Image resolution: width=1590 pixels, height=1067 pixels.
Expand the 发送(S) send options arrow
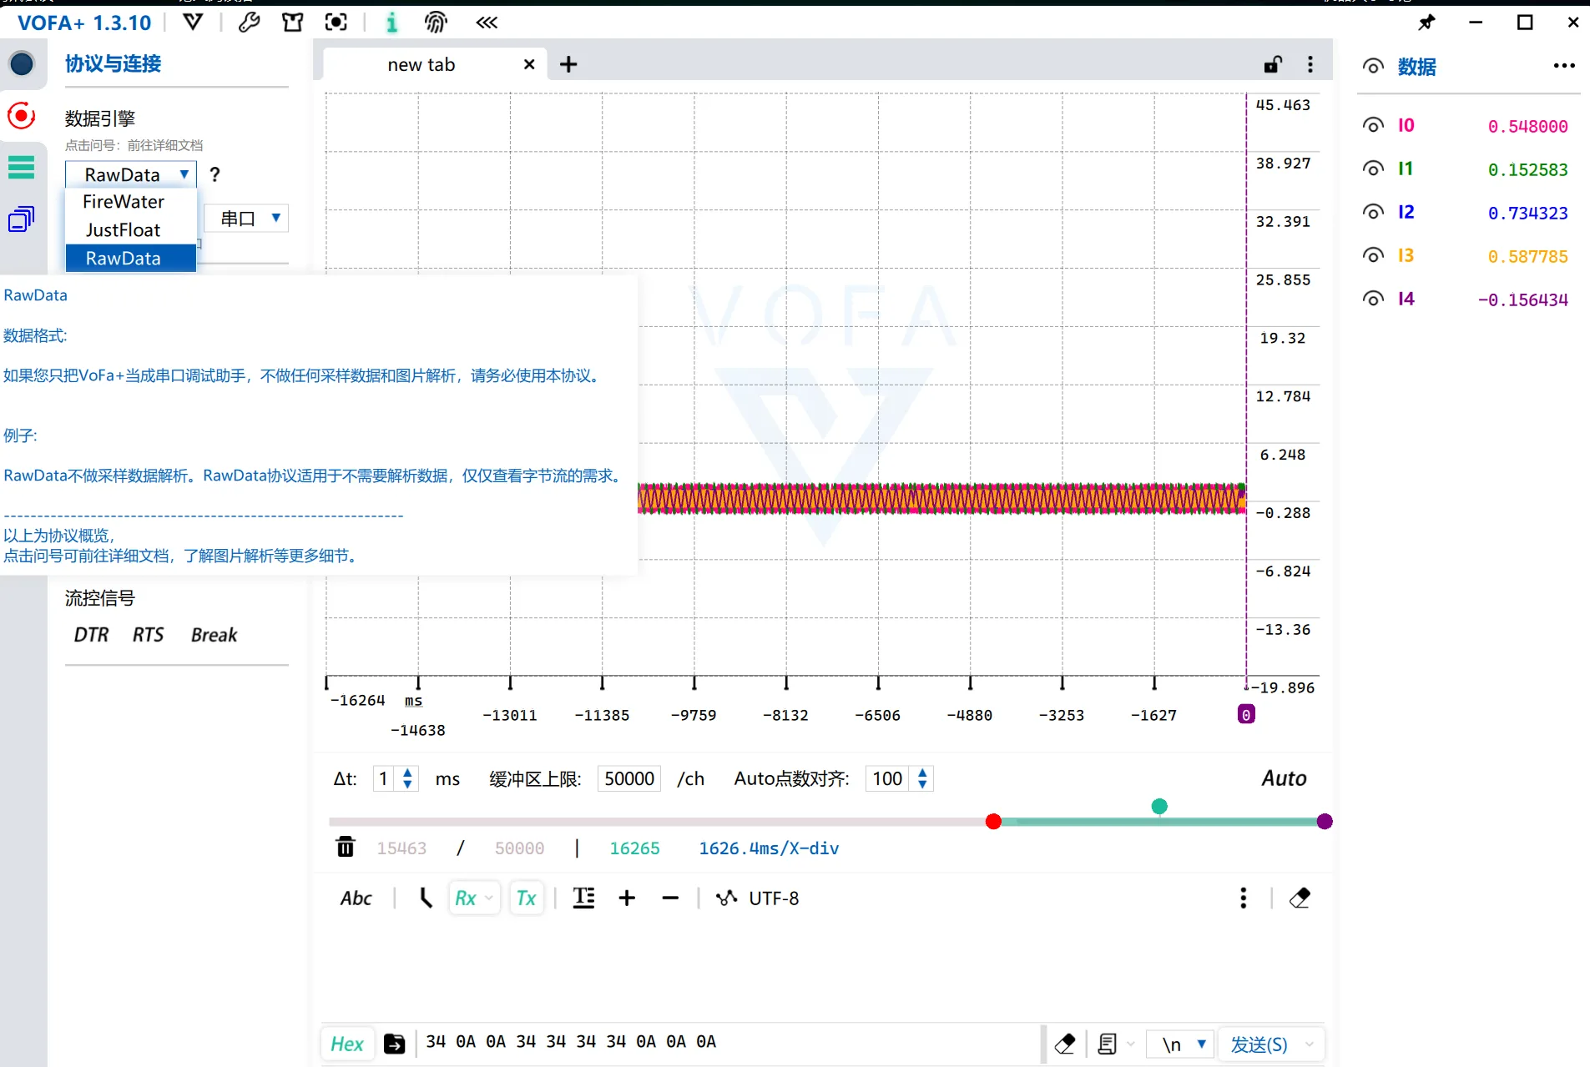pyautogui.click(x=1309, y=1044)
